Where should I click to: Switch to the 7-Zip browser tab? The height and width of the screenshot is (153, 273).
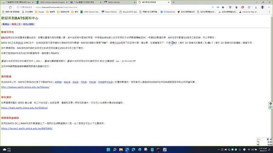(x=86, y=2)
